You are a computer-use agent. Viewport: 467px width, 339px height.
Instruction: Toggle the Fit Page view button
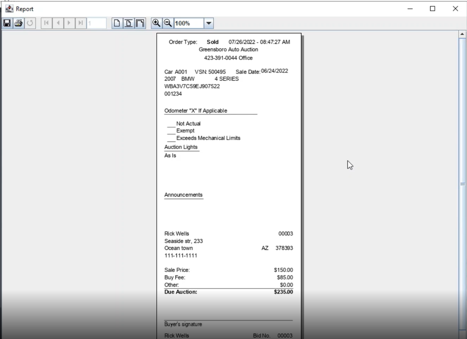[x=128, y=23]
